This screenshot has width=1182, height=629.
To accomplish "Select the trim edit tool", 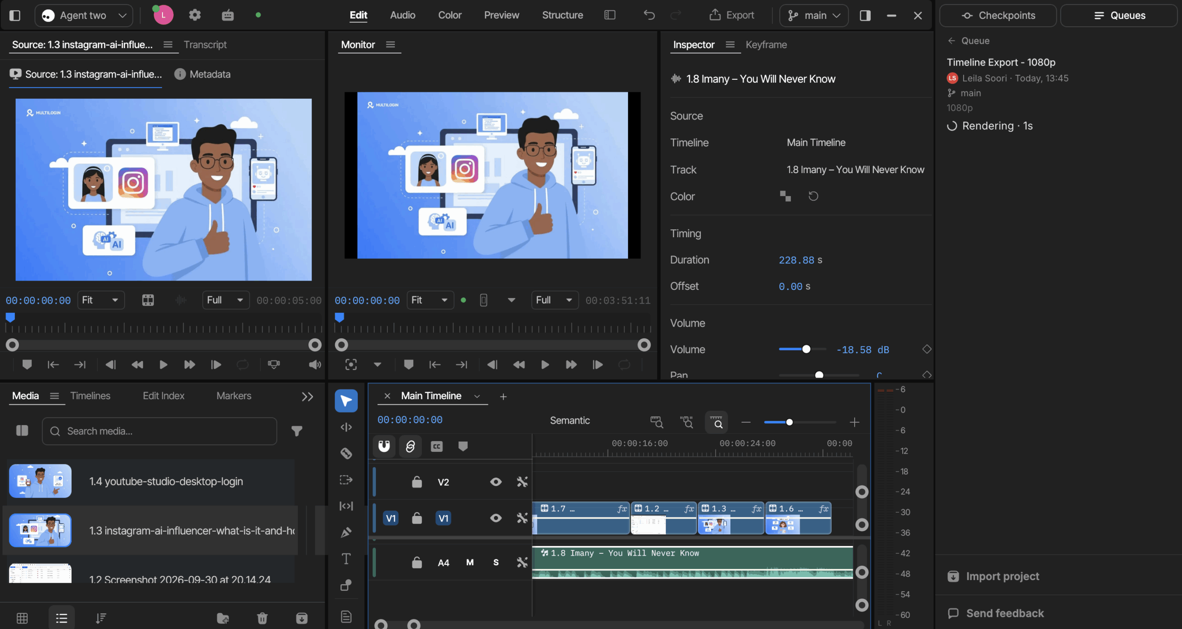I will click(x=346, y=427).
